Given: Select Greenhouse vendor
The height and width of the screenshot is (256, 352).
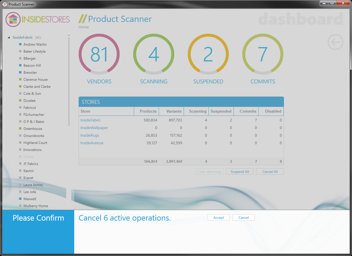Looking at the screenshot, I should 33,129.
